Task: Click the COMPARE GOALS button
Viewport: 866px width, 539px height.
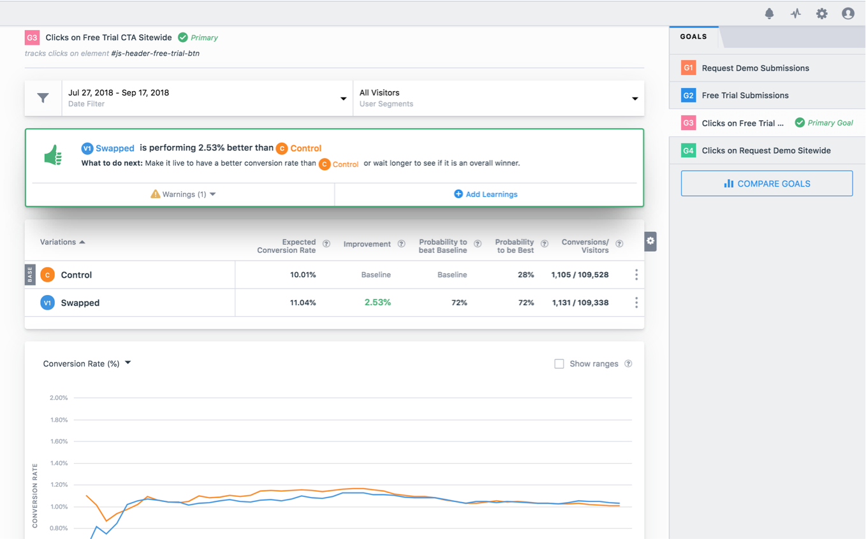Action: tap(767, 183)
